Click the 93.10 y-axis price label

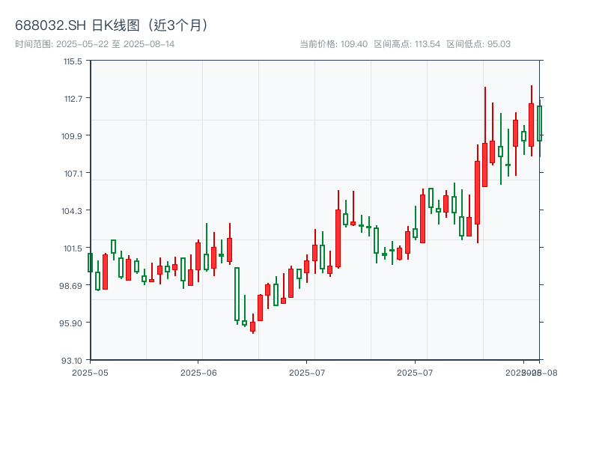(72, 360)
